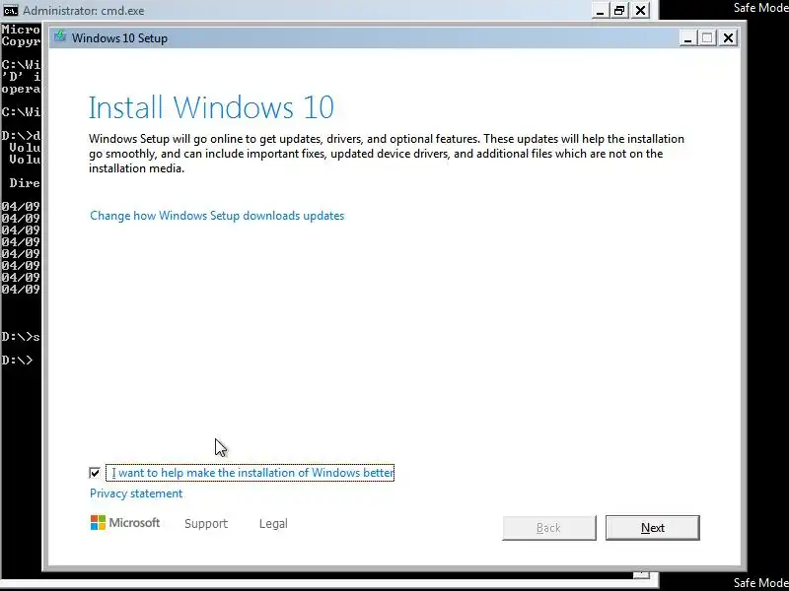Click the D:\> prompt in cmd window
The height and width of the screenshot is (591, 789).
17,361
